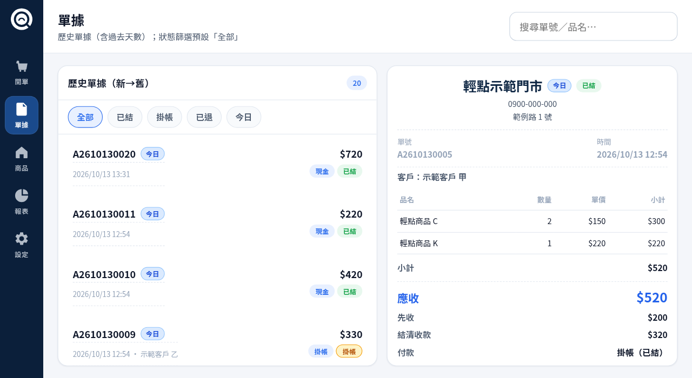The width and height of the screenshot is (692, 378).
Task: Click date 2026/10/13 13:31 in list
Action: click(x=101, y=174)
